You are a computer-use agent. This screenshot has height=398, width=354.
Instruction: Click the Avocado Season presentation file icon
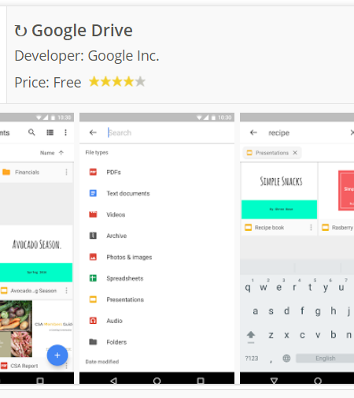pyautogui.click(x=4, y=291)
